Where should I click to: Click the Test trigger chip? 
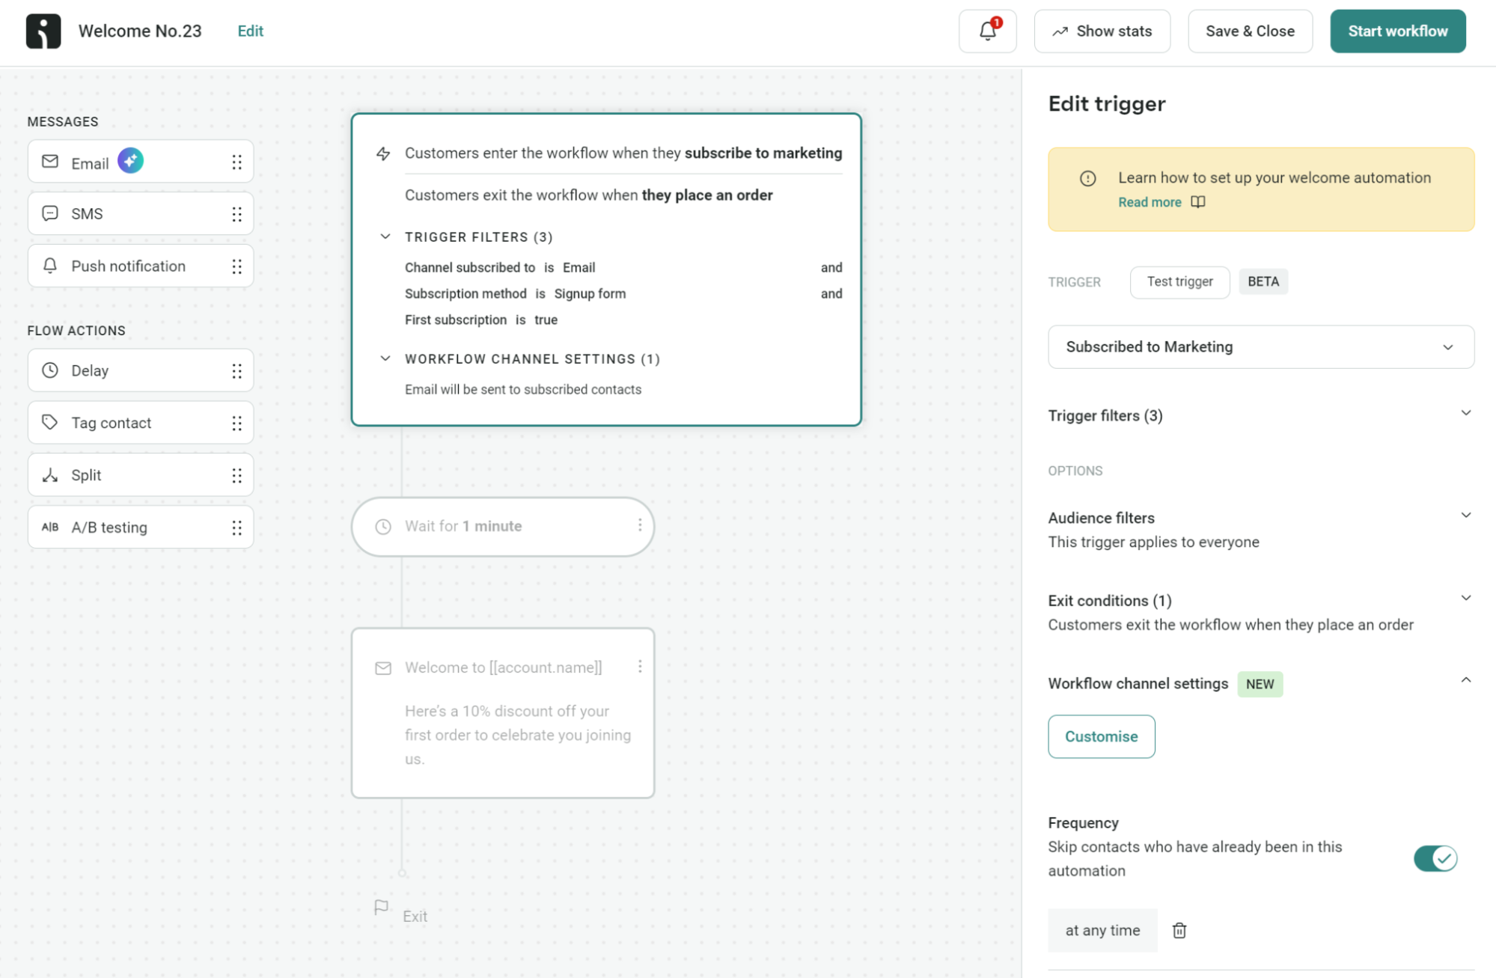click(1179, 282)
